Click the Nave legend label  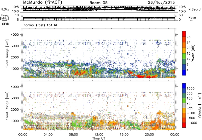coord(192,18)
